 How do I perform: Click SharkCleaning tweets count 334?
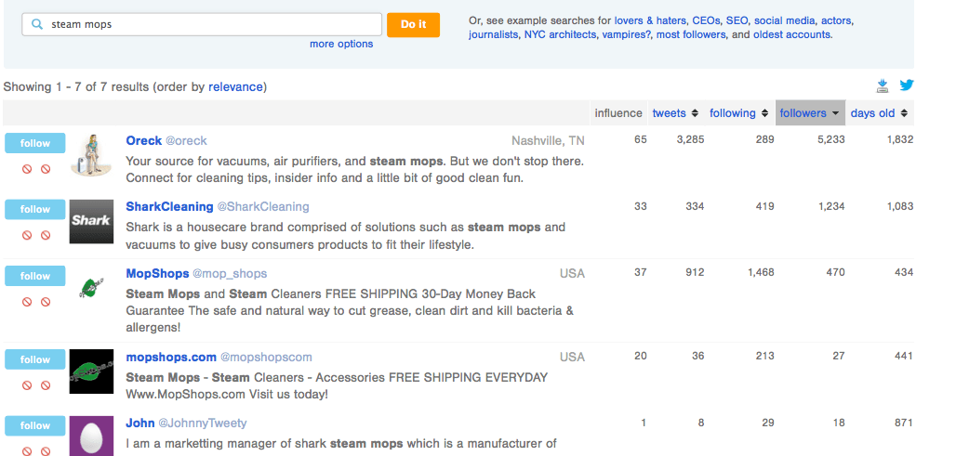[695, 206]
